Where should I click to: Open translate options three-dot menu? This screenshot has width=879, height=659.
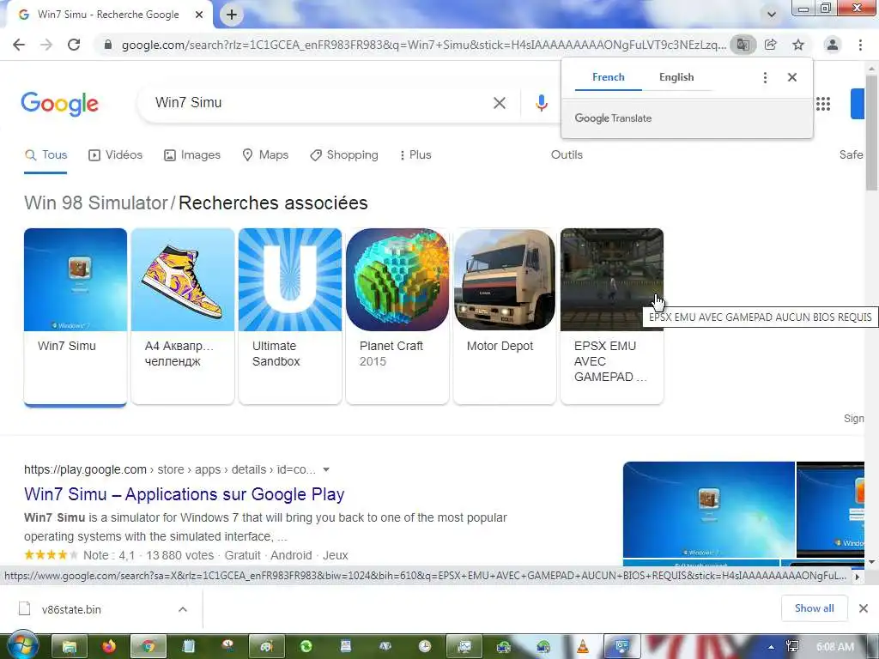pyautogui.click(x=765, y=77)
